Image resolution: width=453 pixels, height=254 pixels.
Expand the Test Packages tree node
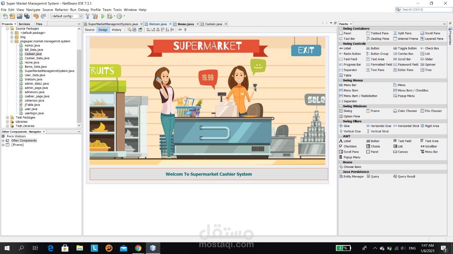coord(8,117)
